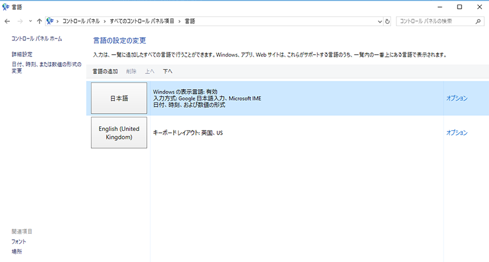
Task: Open コントロール パネル ホーム link
Action: click(x=37, y=38)
